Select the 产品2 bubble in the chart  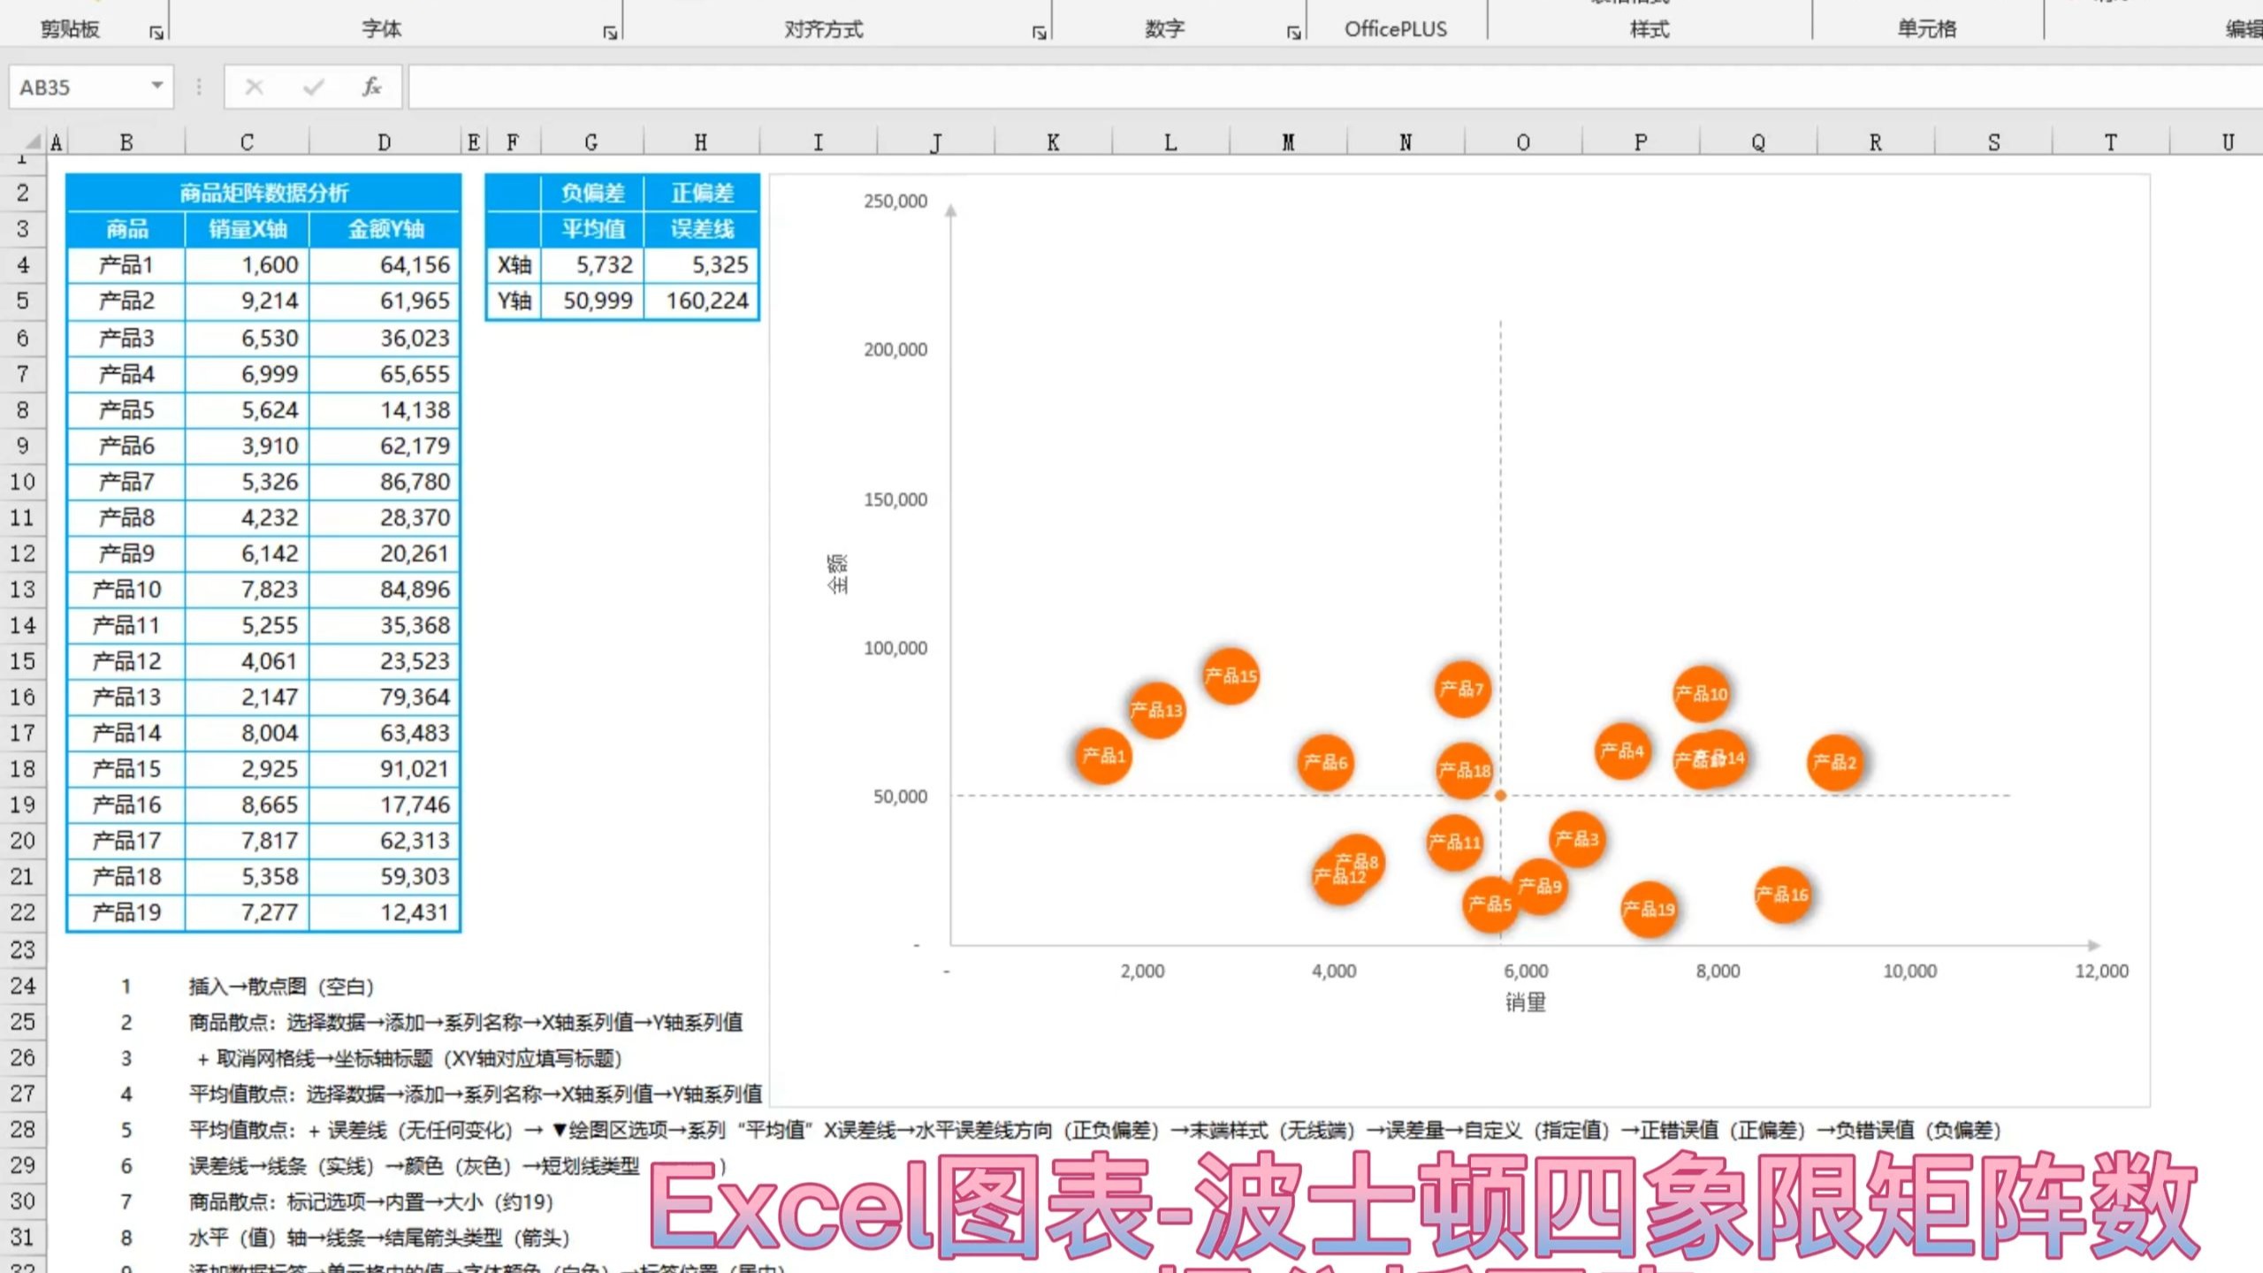click(x=1834, y=762)
